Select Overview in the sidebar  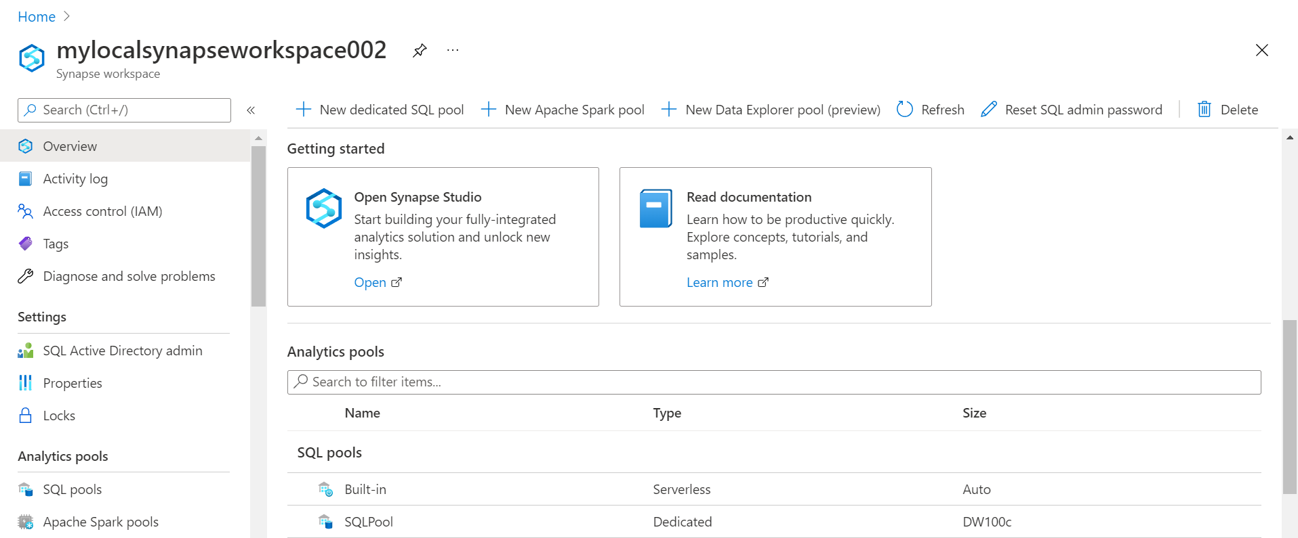pos(125,146)
